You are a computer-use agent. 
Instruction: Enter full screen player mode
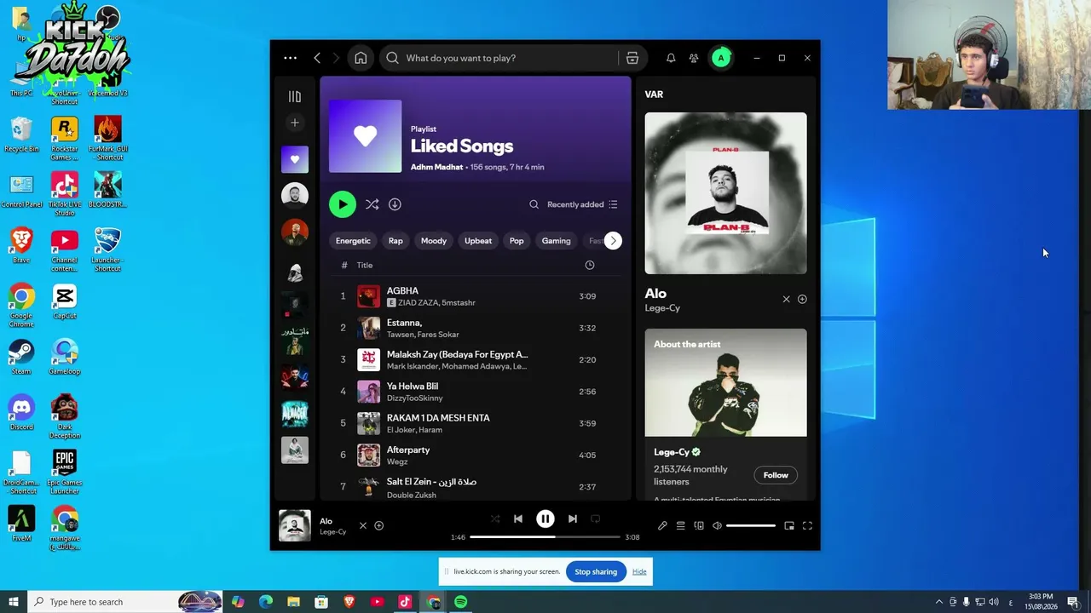tap(807, 525)
